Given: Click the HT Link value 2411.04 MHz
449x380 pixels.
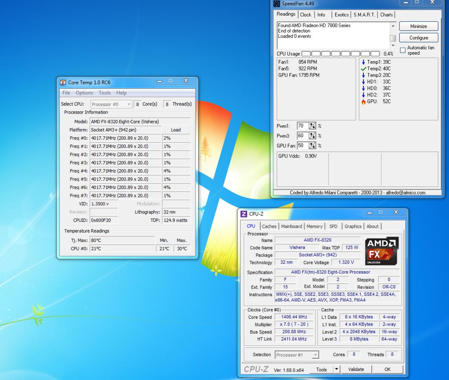Looking at the screenshot, I should tap(294, 339).
